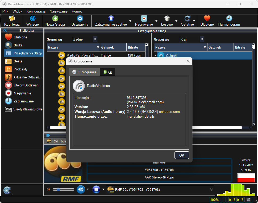258x203 pixels.
Task: Open the stop button dropdown arrow
Action: click(x=103, y=189)
